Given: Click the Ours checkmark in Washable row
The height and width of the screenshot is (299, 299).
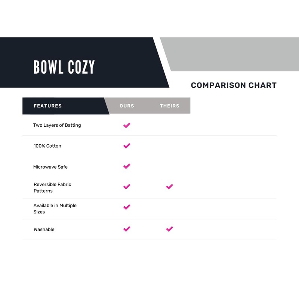Looking at the screenshot, I should (x=127, y=229).
